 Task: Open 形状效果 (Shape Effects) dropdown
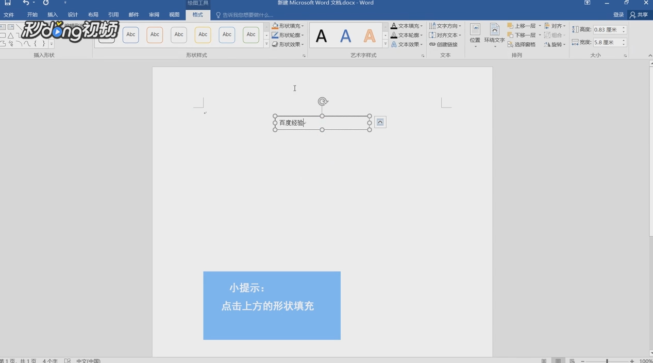(x=288, y=44)
